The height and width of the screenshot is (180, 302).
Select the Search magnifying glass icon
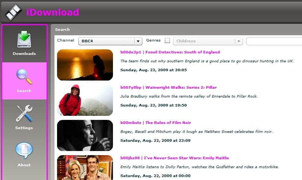pos(24,76)
